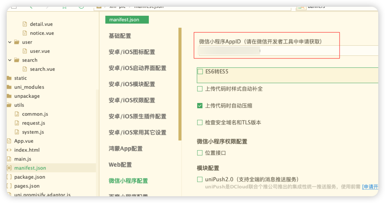Select static folder name
Viewport: 385px width, 203px height.
tap(20, 78)
